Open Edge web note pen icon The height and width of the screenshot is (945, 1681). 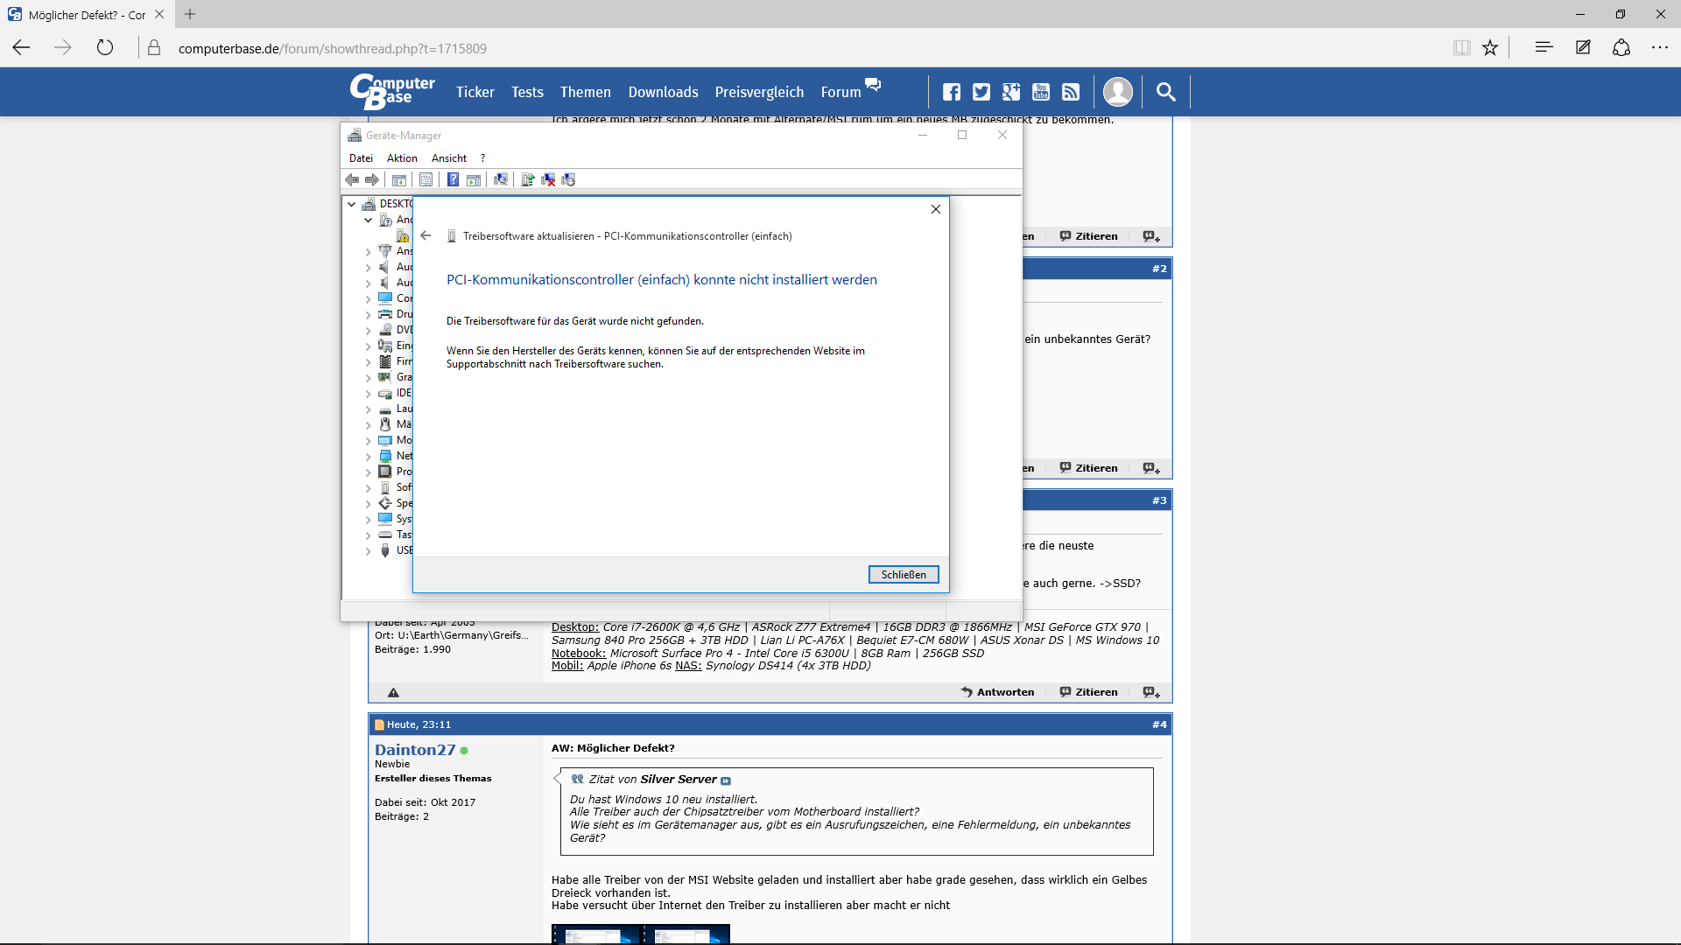(1583, 48)
